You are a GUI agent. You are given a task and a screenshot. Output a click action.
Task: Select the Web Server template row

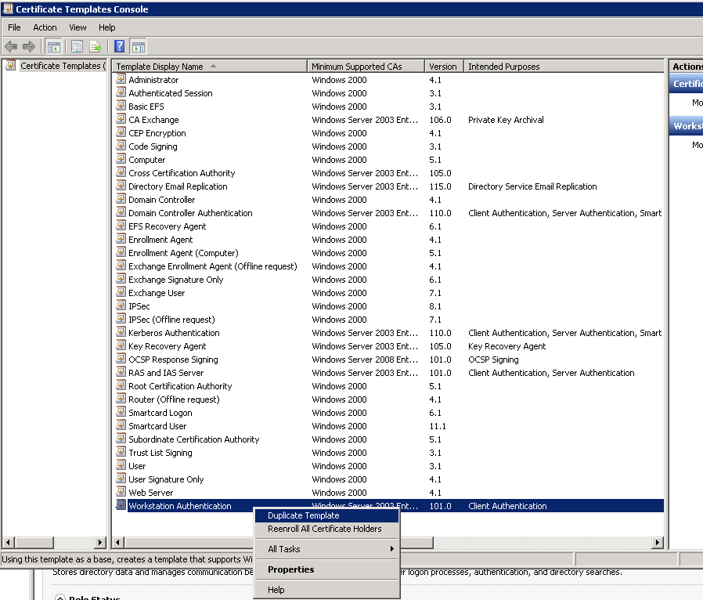click(388, 493)
